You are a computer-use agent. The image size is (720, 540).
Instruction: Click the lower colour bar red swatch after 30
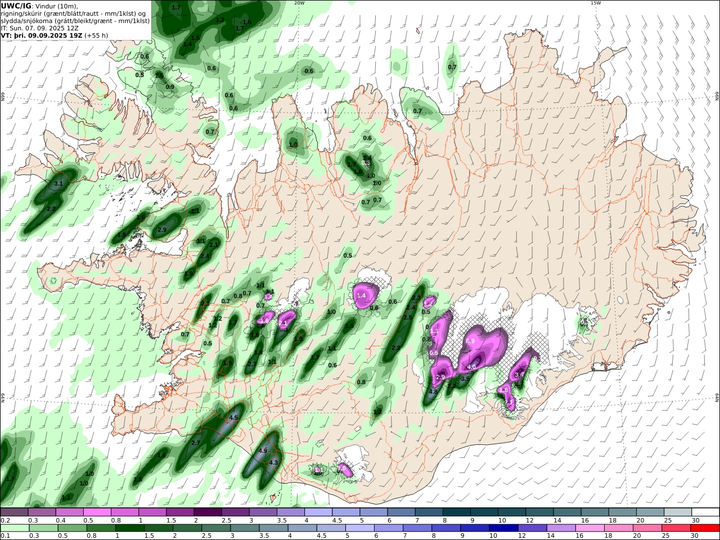[704, 528]
